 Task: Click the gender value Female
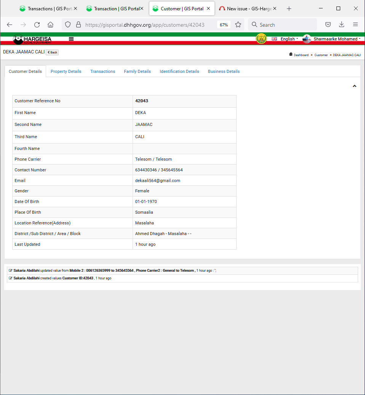[x=142, y=191]
